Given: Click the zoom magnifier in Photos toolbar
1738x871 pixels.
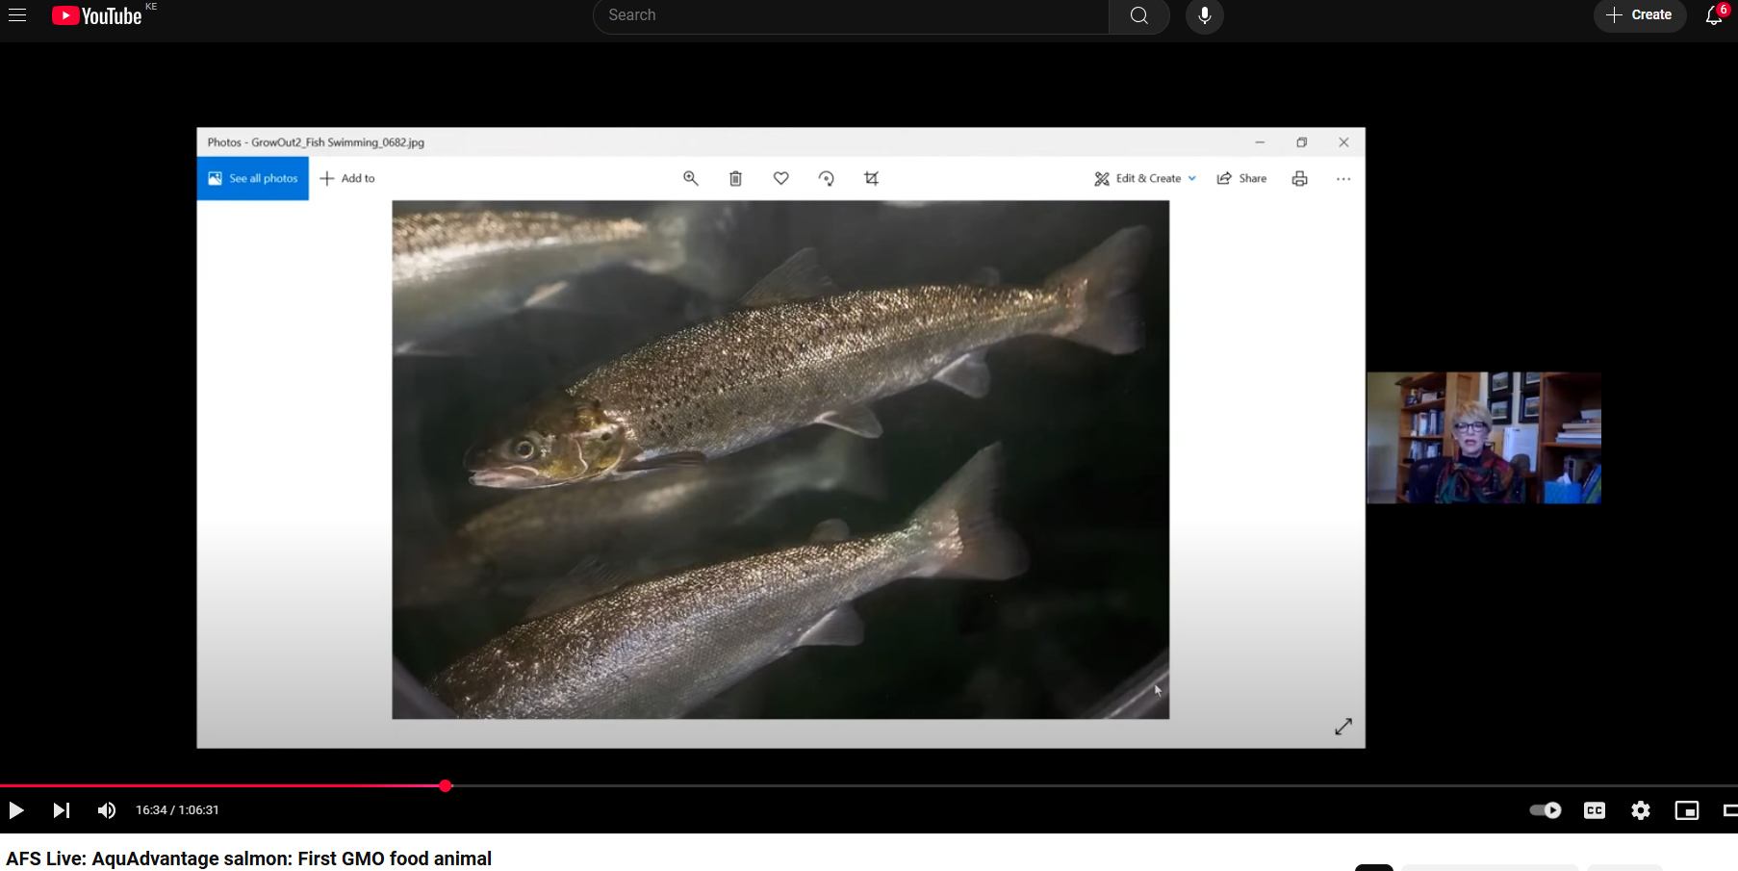Looking at the screenshot, I should coord(690,178).
